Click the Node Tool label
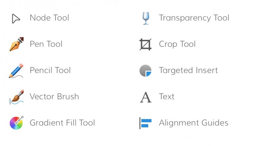Image resolution: width=266 pixels, height=146 pixels. click(49, 18)
